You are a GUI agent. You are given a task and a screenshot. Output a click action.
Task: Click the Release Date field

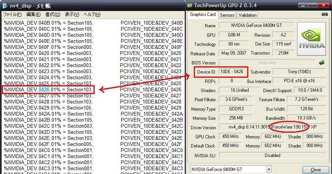(x=234, y=53)
